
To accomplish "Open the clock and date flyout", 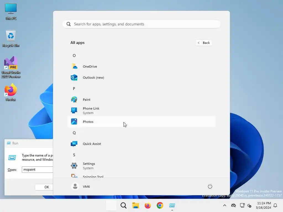I will click(263, 205).
